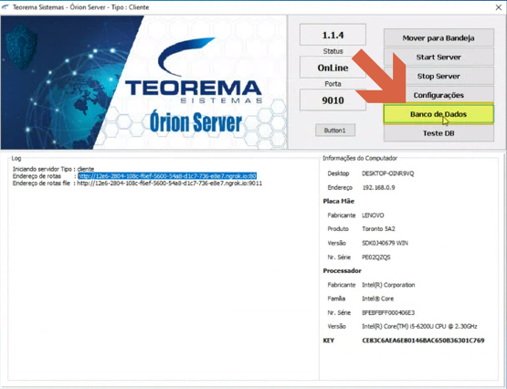Click the Teorema Sistemas Órion Server banner image
Viewport: 507px width, 389px height.
[143, 82]
